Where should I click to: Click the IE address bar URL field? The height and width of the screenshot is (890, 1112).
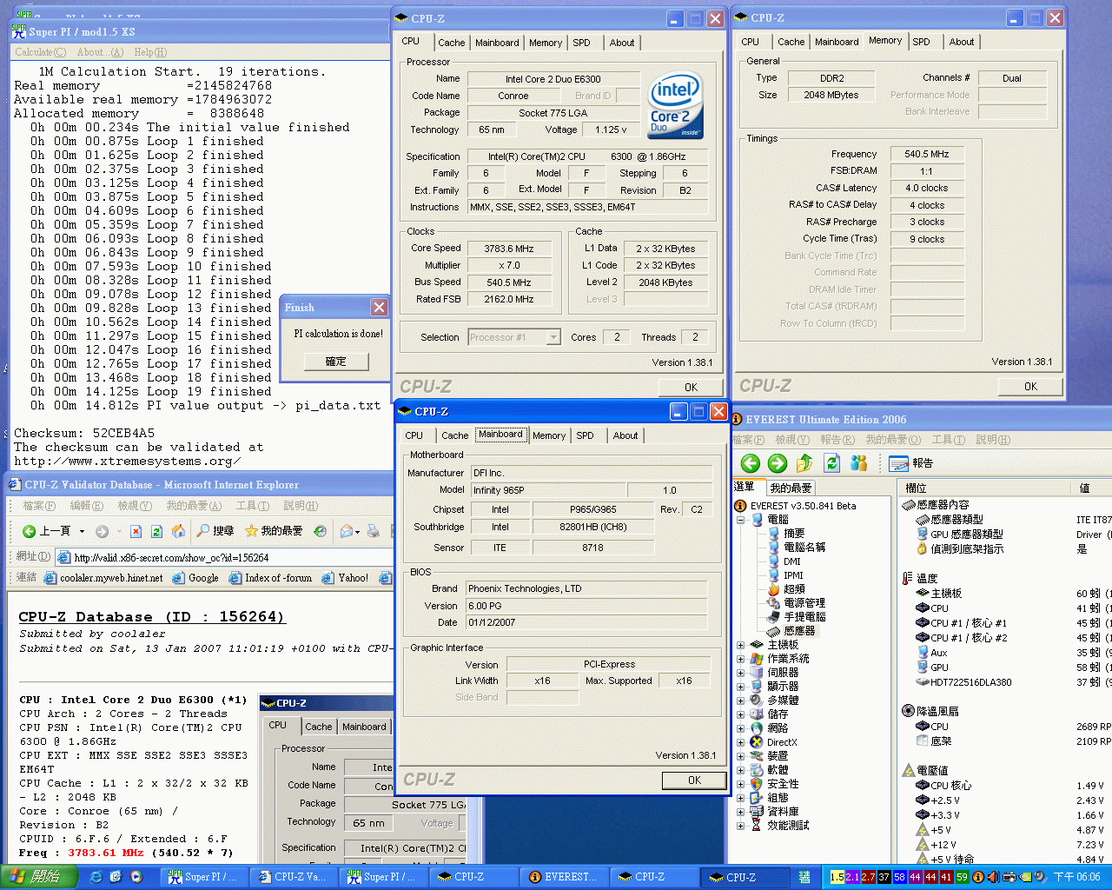(x=226, y=558)
